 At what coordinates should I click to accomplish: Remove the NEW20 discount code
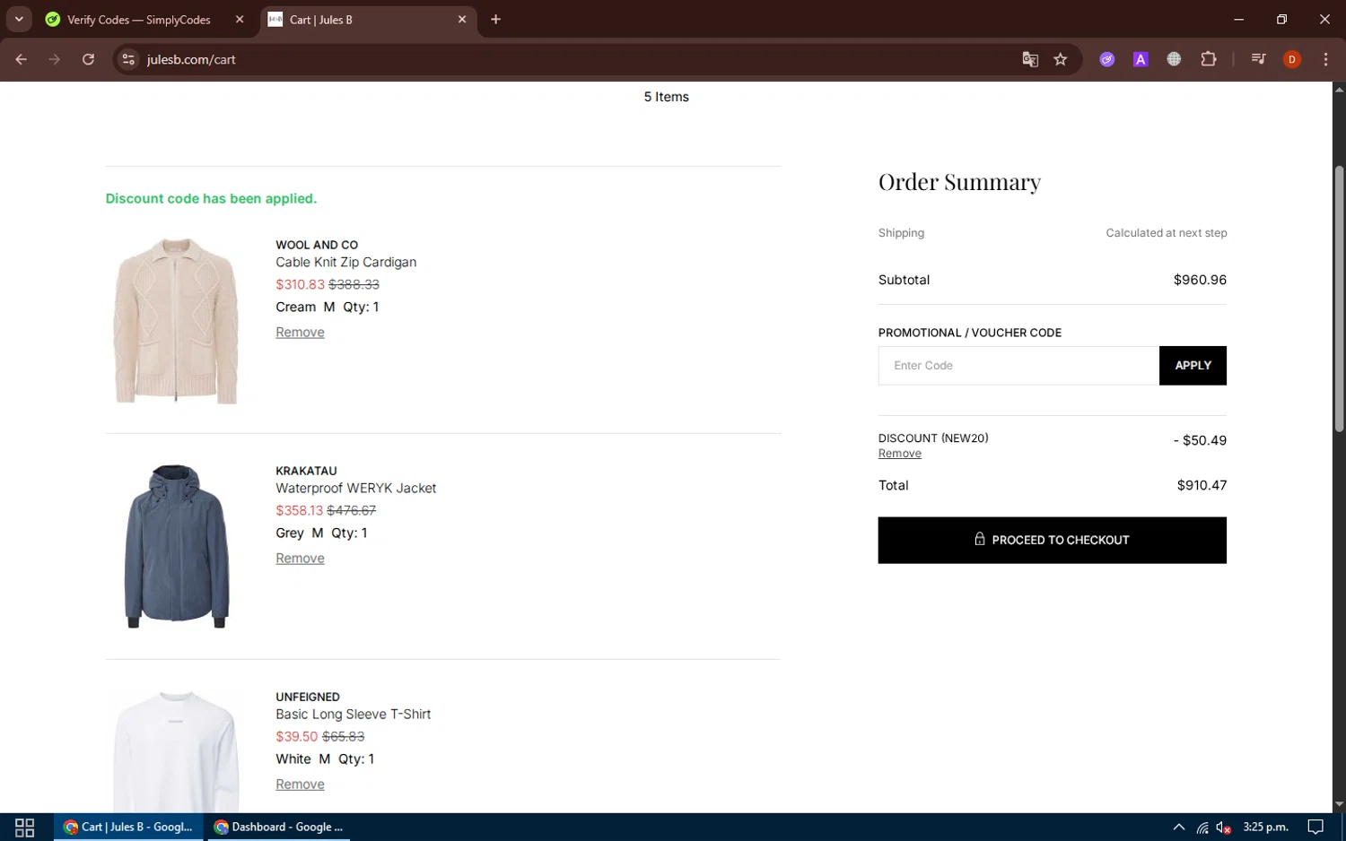(899, 454)
